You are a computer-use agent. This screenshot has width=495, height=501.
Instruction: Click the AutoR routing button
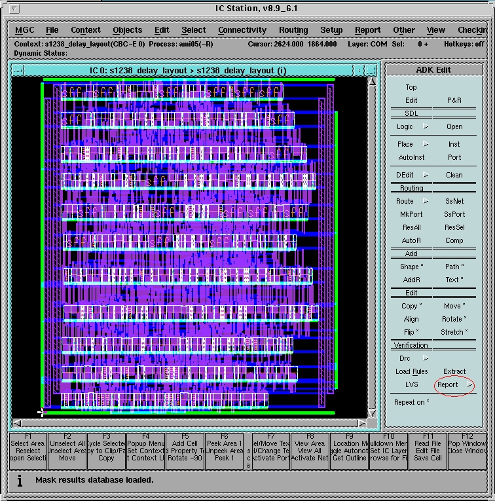coord(411,240)
